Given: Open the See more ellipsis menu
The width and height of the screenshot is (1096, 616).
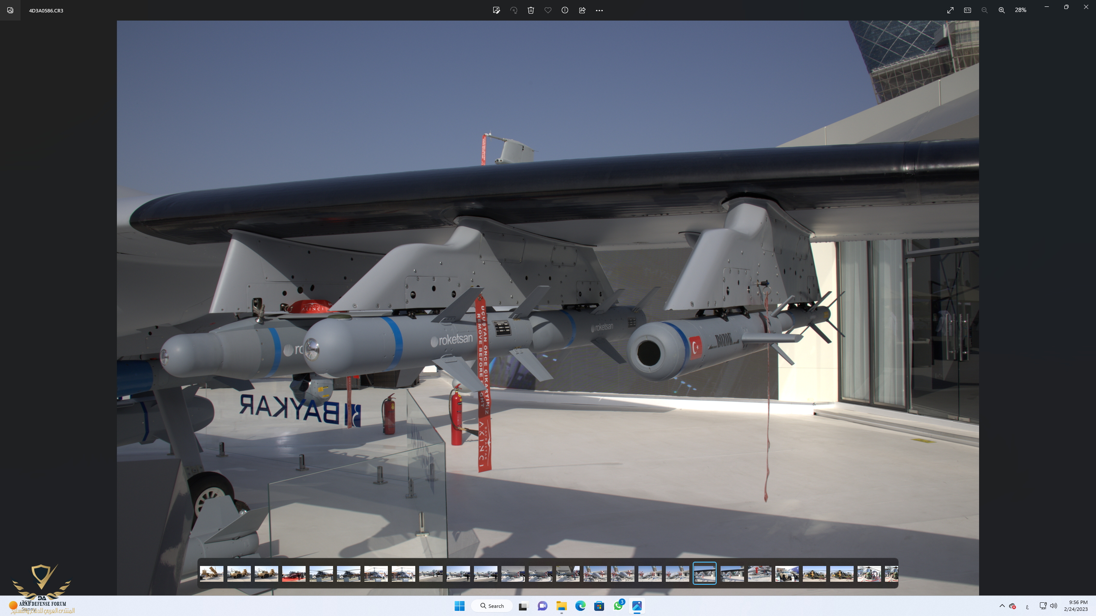Looking at the screenshot, I should click(599, 10).
